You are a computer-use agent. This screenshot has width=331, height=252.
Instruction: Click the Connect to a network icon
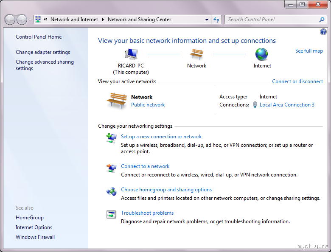[x=111, y=168]
